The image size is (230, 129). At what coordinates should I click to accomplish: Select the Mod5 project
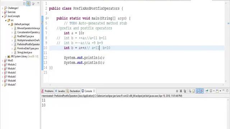click(10, 61)
